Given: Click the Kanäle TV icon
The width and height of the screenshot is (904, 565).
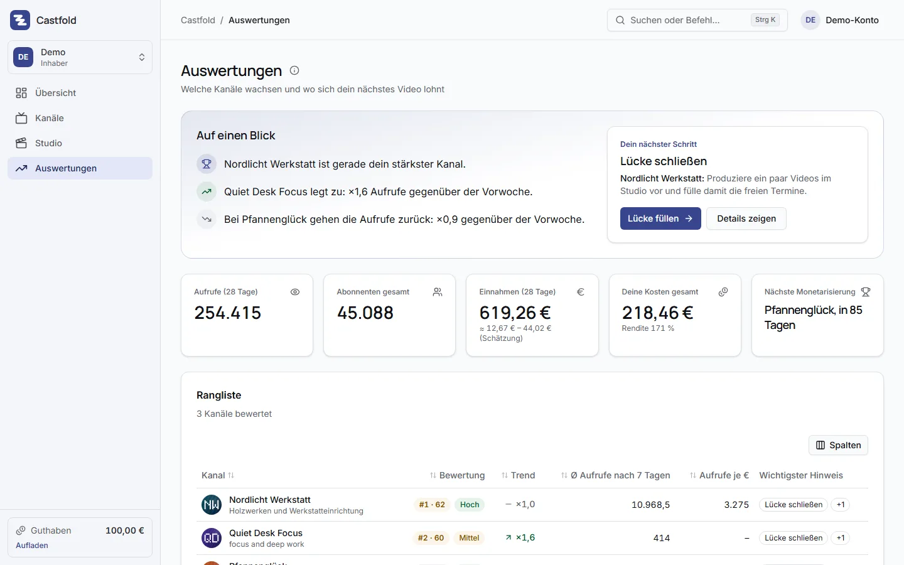Looking at the screenshot, I should [21, 118].
